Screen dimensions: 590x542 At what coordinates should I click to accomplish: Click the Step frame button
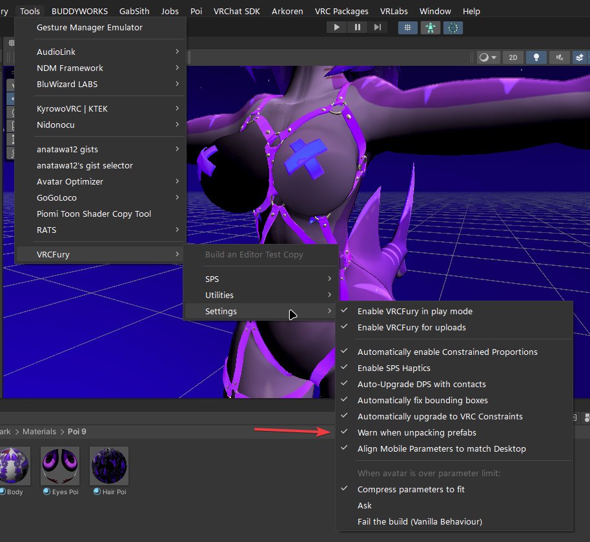coord(378,27)
